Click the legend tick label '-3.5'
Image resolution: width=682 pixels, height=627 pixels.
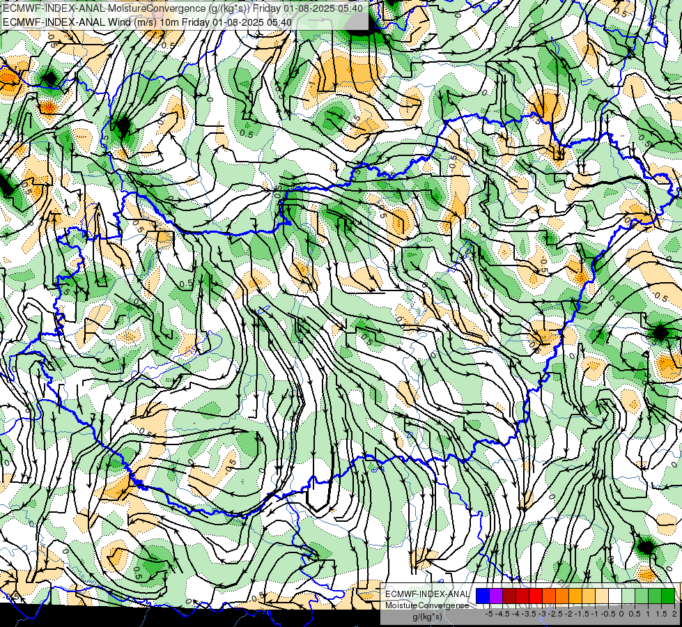pyautogui.click(x=529, y=614)
